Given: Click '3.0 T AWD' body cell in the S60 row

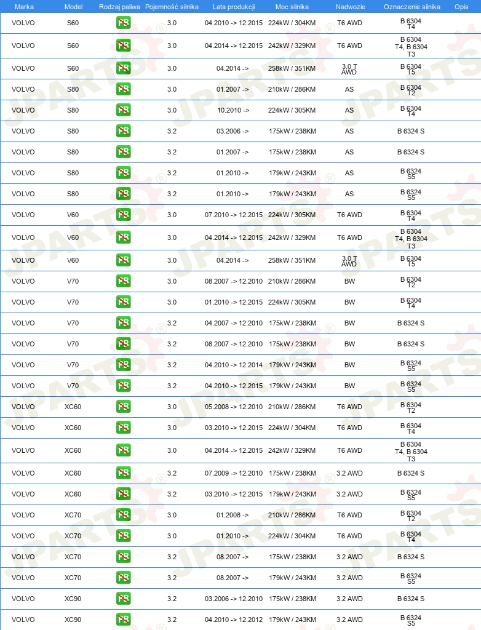Looking at the screenshot, I should (x=349, y=69).
